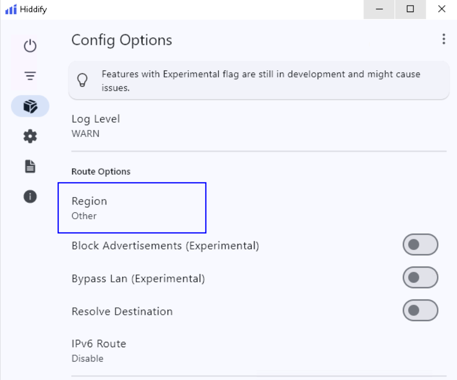Click the Config Options title
The width and height of the screenshot is (457, 380).
(x=122, y=40)
